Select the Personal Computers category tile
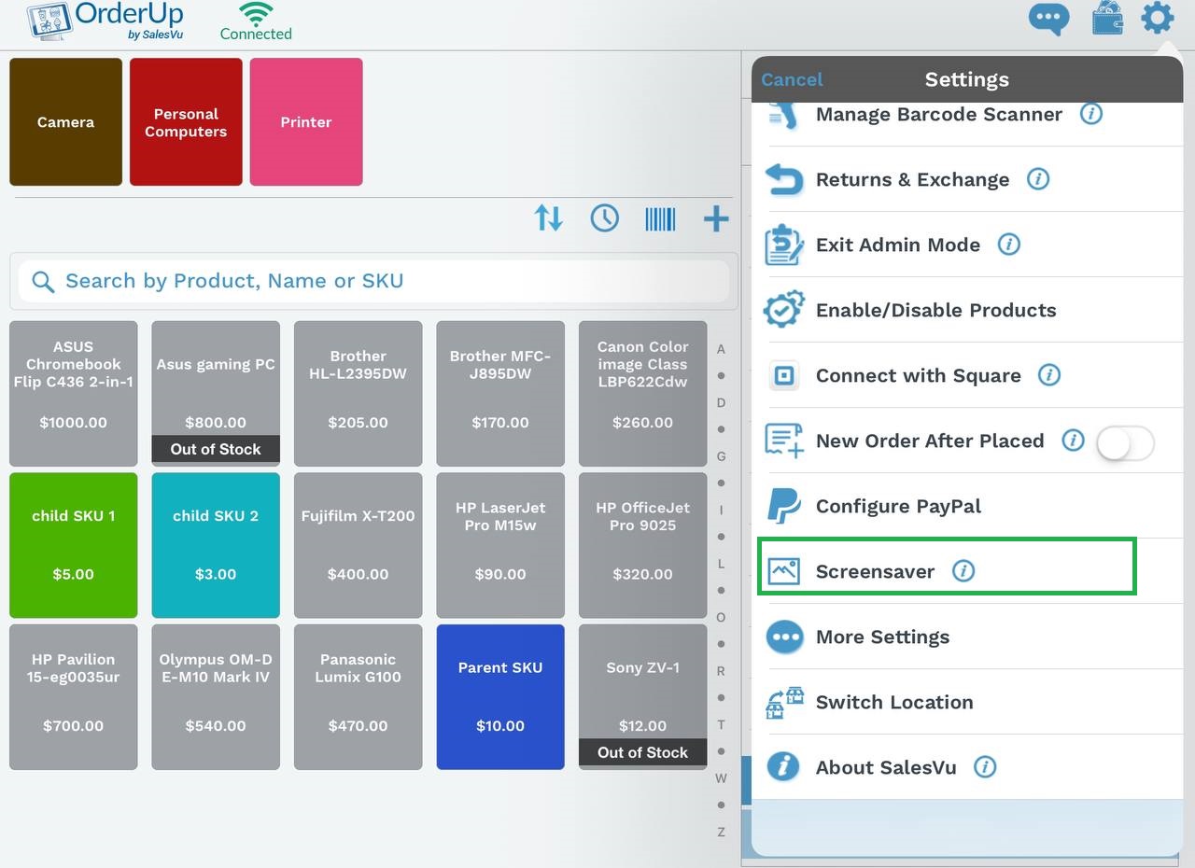 [186, 122]
